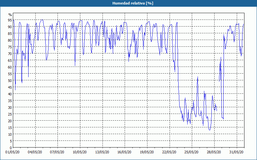Click the y-axis value 50
The height and width of the screenshot is (160, 257).
pyautogui.click(x=10, y=81)
